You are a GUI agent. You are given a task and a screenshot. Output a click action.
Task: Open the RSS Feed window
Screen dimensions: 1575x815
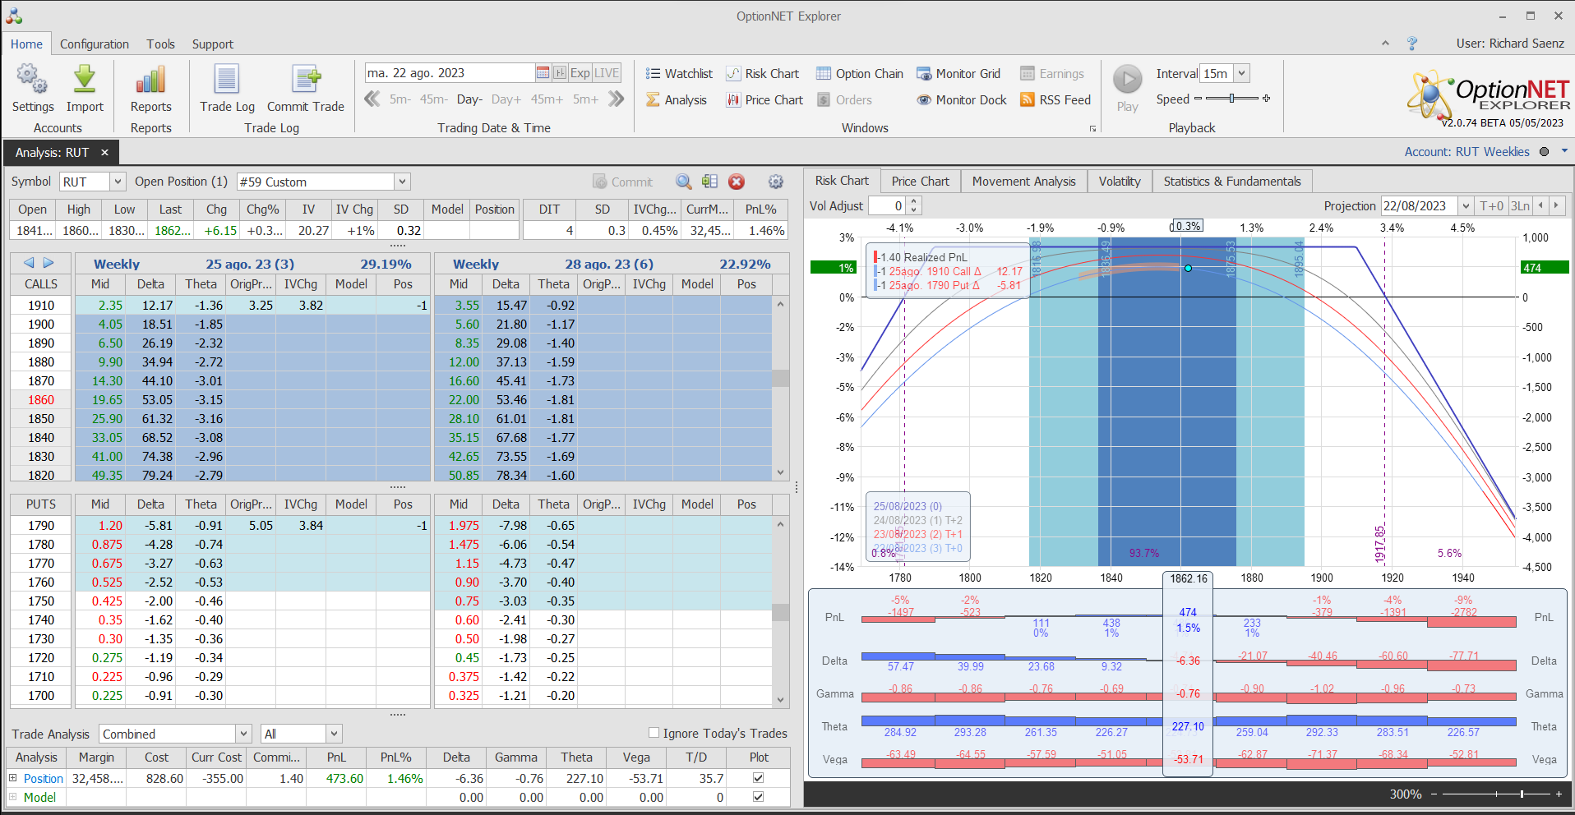click(x=1055, y=100)
